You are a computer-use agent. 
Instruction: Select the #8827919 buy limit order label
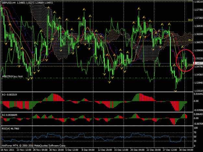[x=12, y=76]
